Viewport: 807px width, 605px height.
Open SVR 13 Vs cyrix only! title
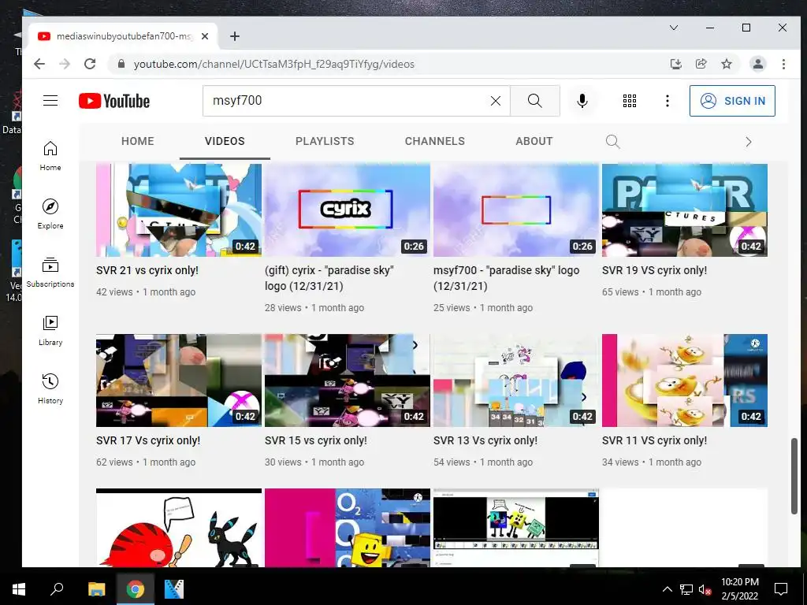(485, 441)
